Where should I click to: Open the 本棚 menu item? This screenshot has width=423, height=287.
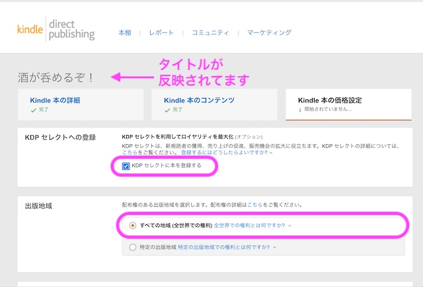125,32
